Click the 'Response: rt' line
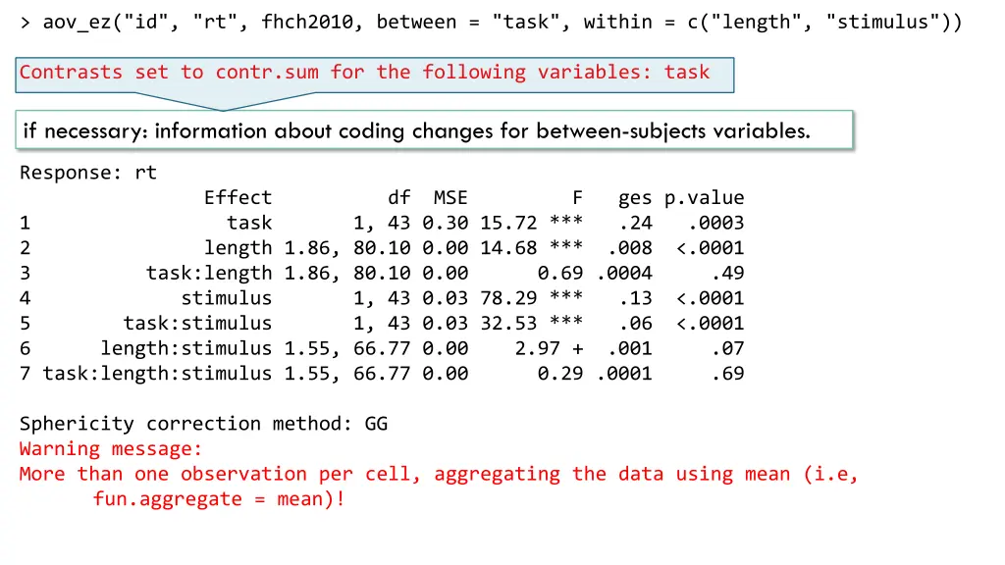The width and height of the screenshot is (1005, 565). tap(88, 173)
